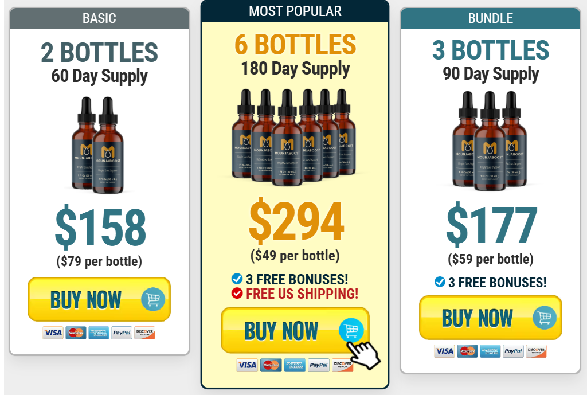587x395 pixels.
Task: Click the $294 price text
Action: 296,221
